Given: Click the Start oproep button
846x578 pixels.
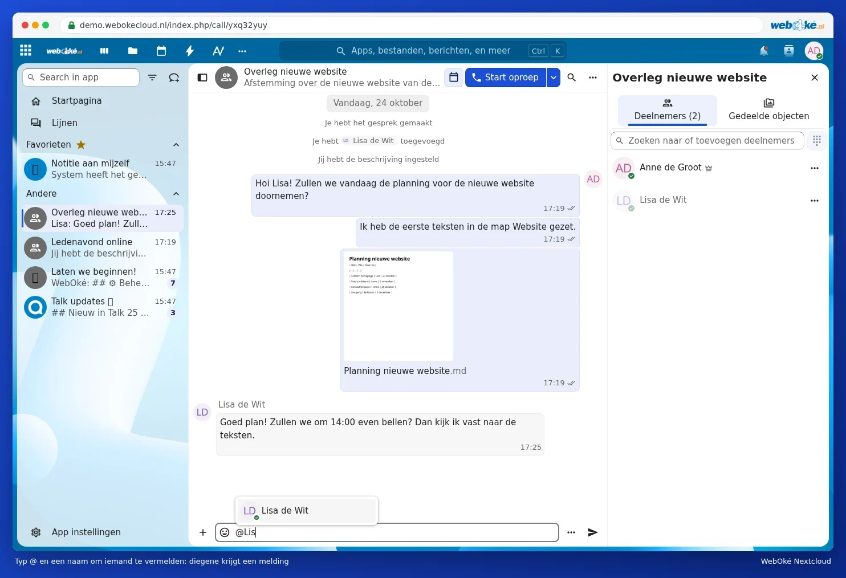Looking at the screenshot, I should point(505,78).
